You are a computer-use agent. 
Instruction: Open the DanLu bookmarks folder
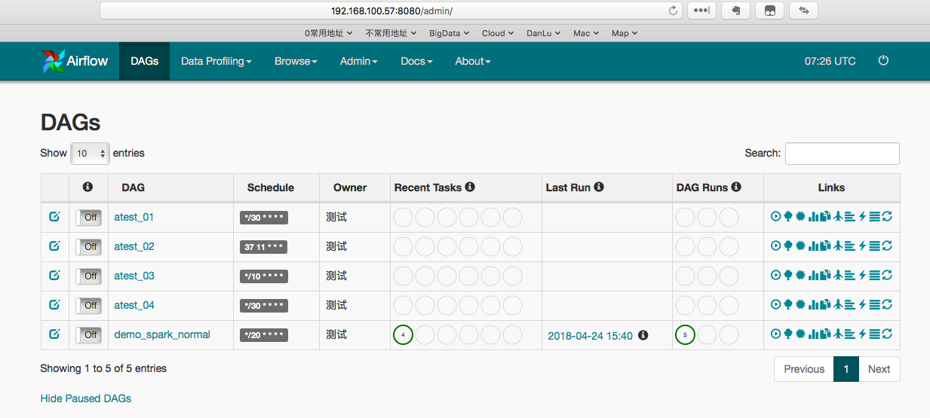coord(544,33)
